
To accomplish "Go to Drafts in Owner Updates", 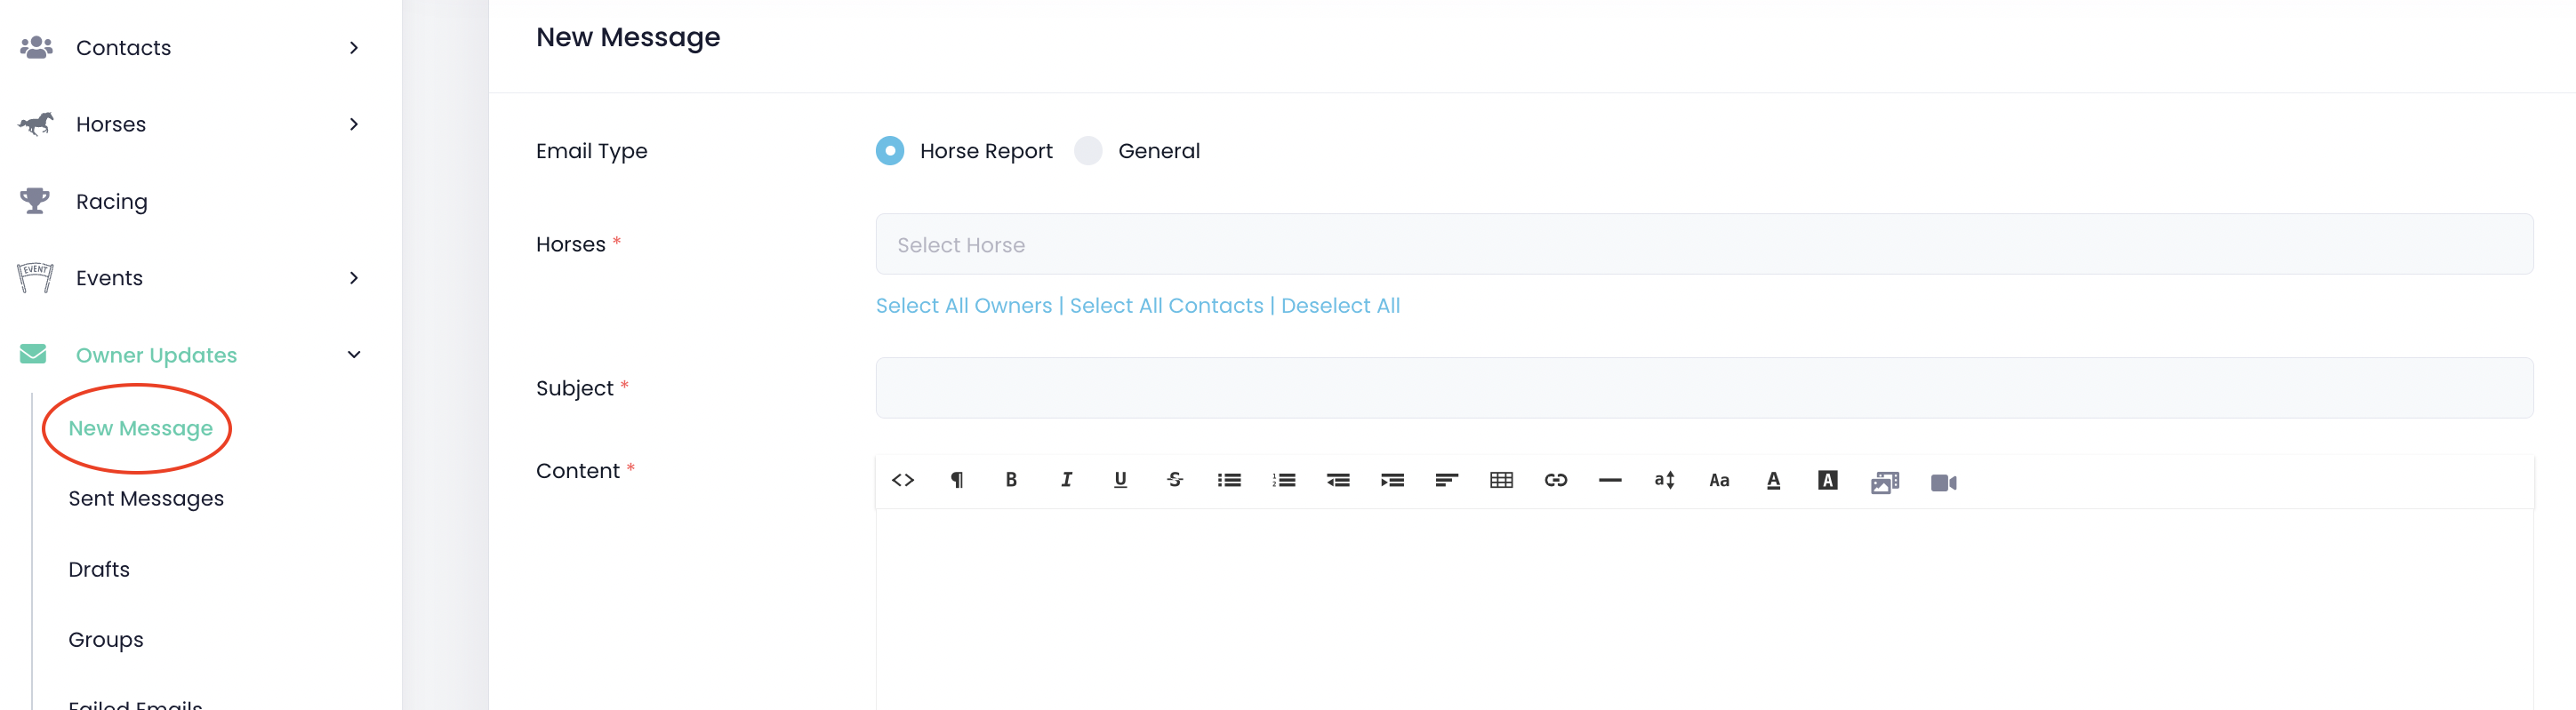I will click(x=99, y=569).
